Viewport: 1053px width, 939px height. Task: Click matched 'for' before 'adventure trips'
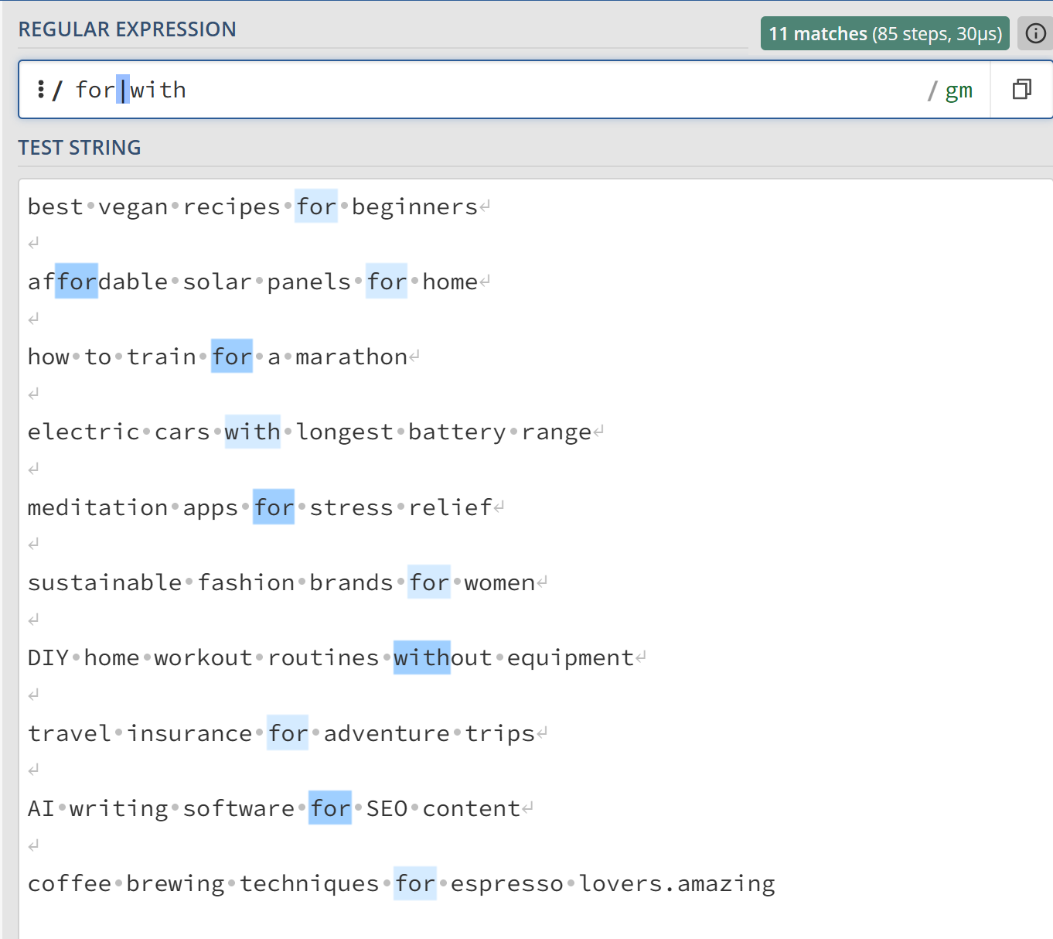[x=288, y=733]
